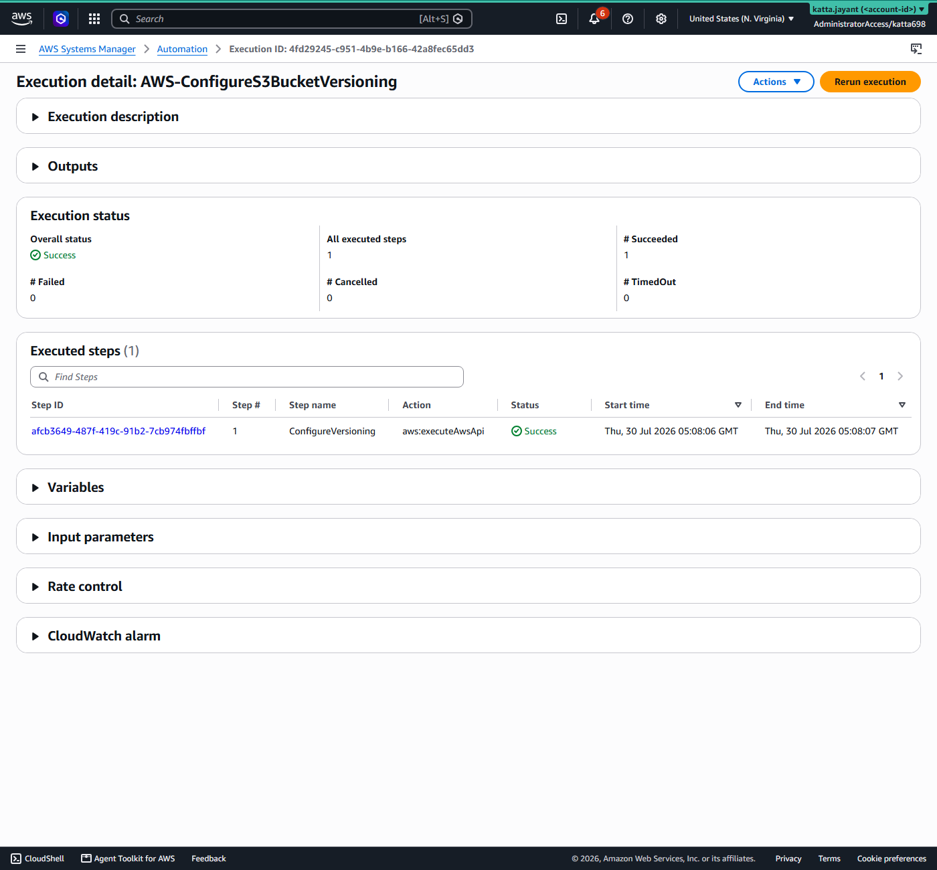Open the Actions dropdown
Viewport: 937px width, 870px height.
(x=776, y=82)
